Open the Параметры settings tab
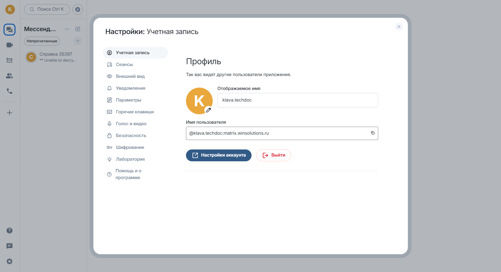 pos(136,100)
